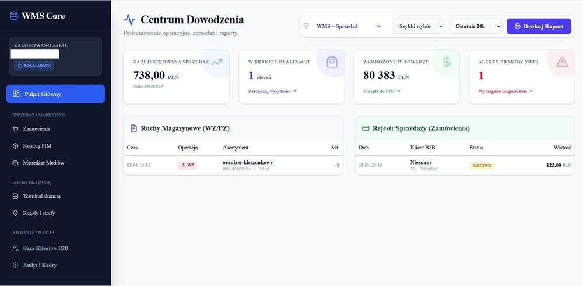Image resolution: width=583 pixels, height=286 pixels.
Task: Follow the Zarządzaj wysyłkami link
Action: [272, 91]
